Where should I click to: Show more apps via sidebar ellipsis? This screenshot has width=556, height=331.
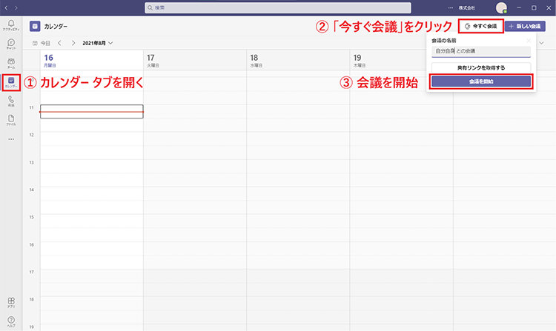pos(11,139)
